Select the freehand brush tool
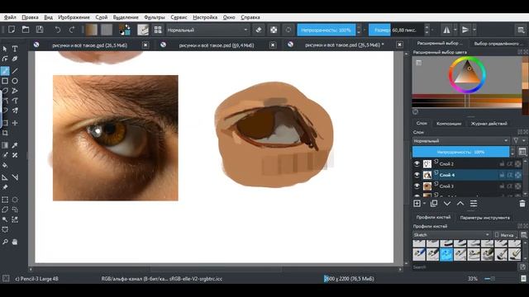The image size is (529, 297). (x=5, y=71)
